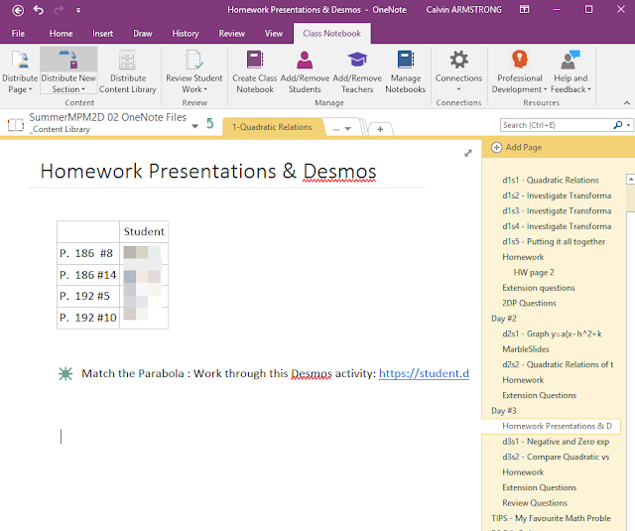Open page d2s1 - Graph y=a(x-h^2+k
Viewport: 635px width, 531px height.
[x=551, y=334]
